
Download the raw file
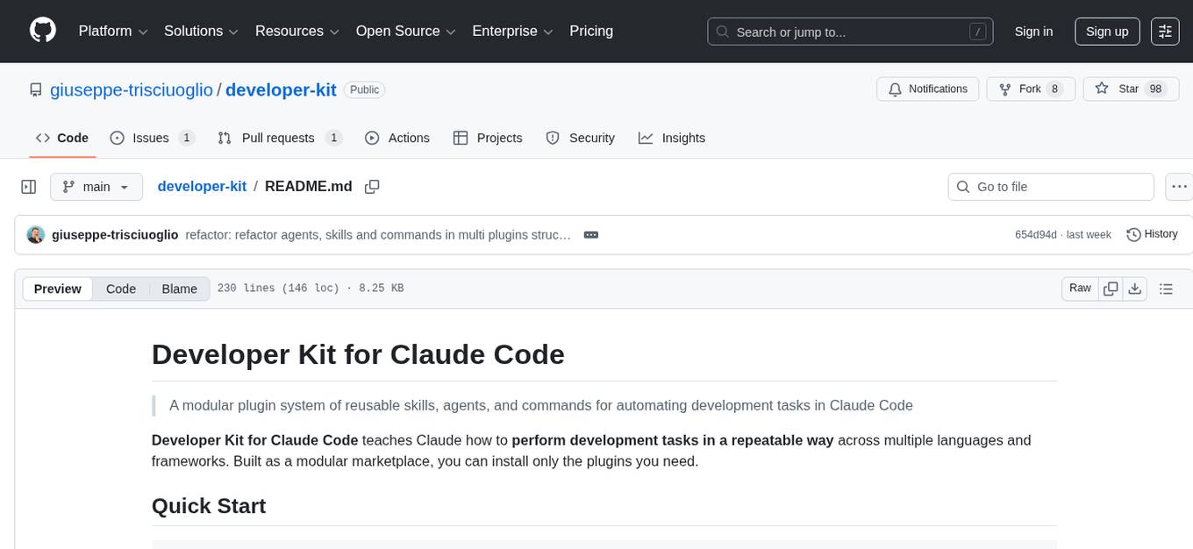(x=1134, y=289)
